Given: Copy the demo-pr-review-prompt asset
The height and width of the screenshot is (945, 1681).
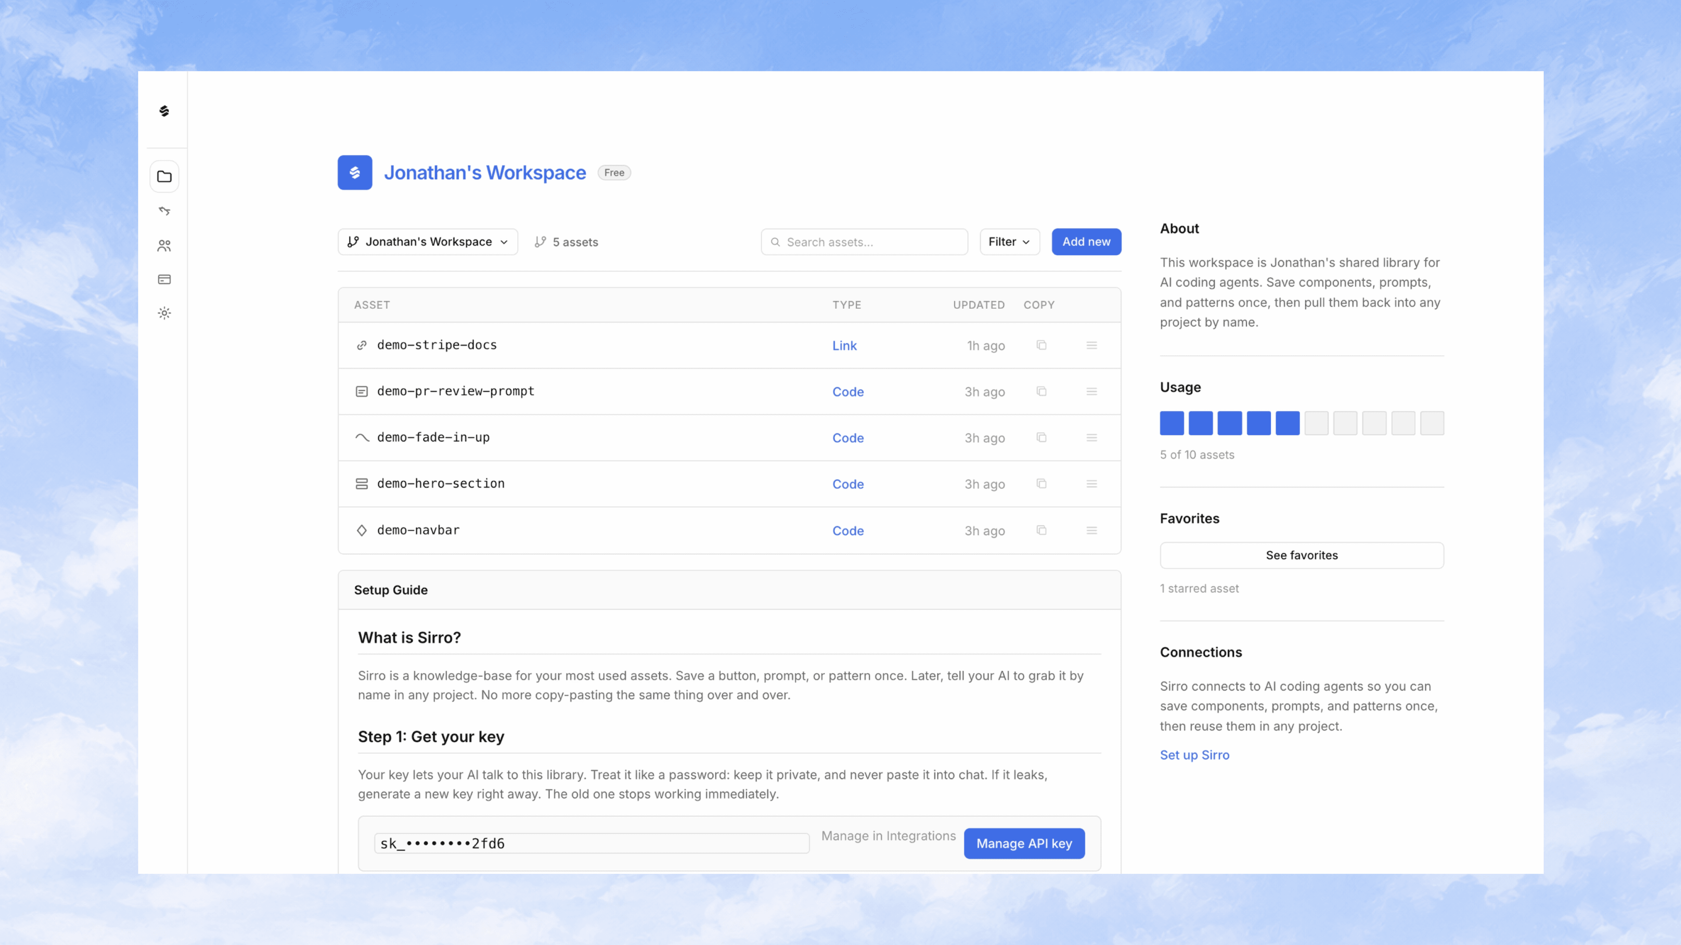Looking at the screenshot, I should (1041, 391).
